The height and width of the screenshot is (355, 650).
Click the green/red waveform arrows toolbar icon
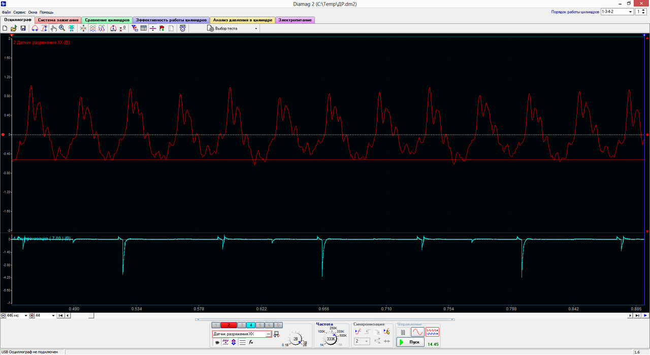[83, 28]
